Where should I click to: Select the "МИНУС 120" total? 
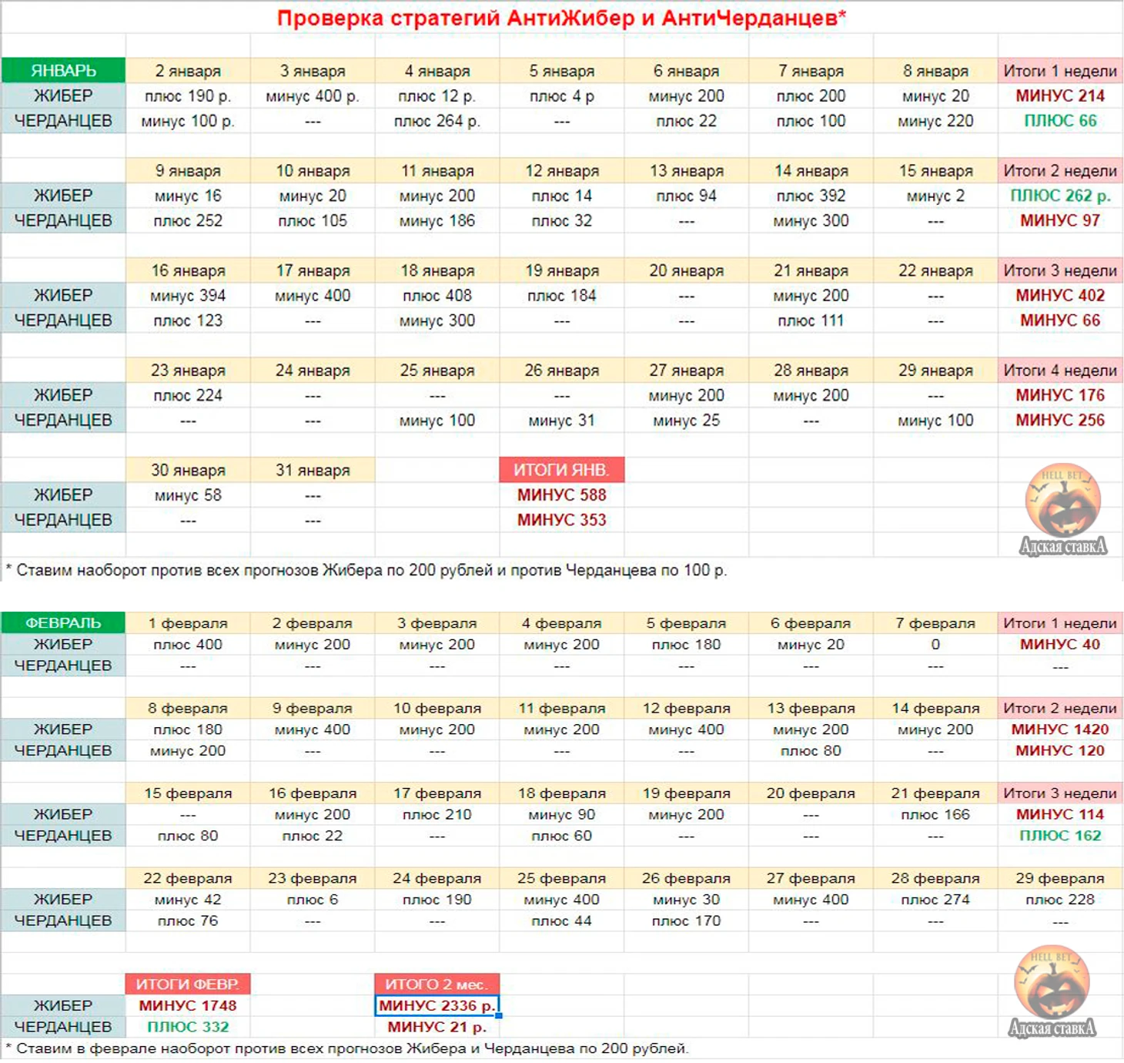pos(1060,750)
